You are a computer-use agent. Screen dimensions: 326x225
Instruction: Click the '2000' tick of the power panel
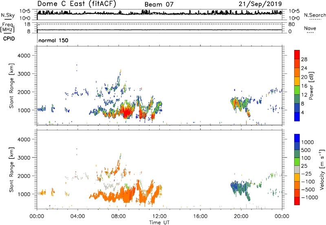click(24, 92)
